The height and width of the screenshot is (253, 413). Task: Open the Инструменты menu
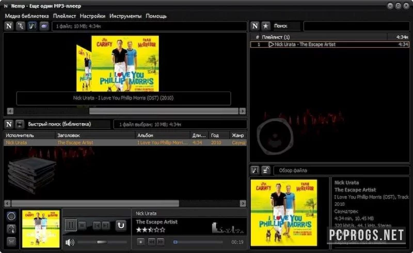click(x=125, y=16)
